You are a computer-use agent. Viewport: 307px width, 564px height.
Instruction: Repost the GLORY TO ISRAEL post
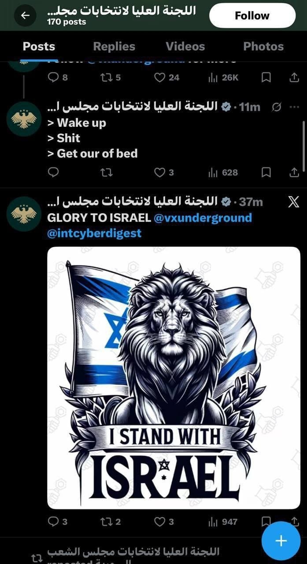111,522
